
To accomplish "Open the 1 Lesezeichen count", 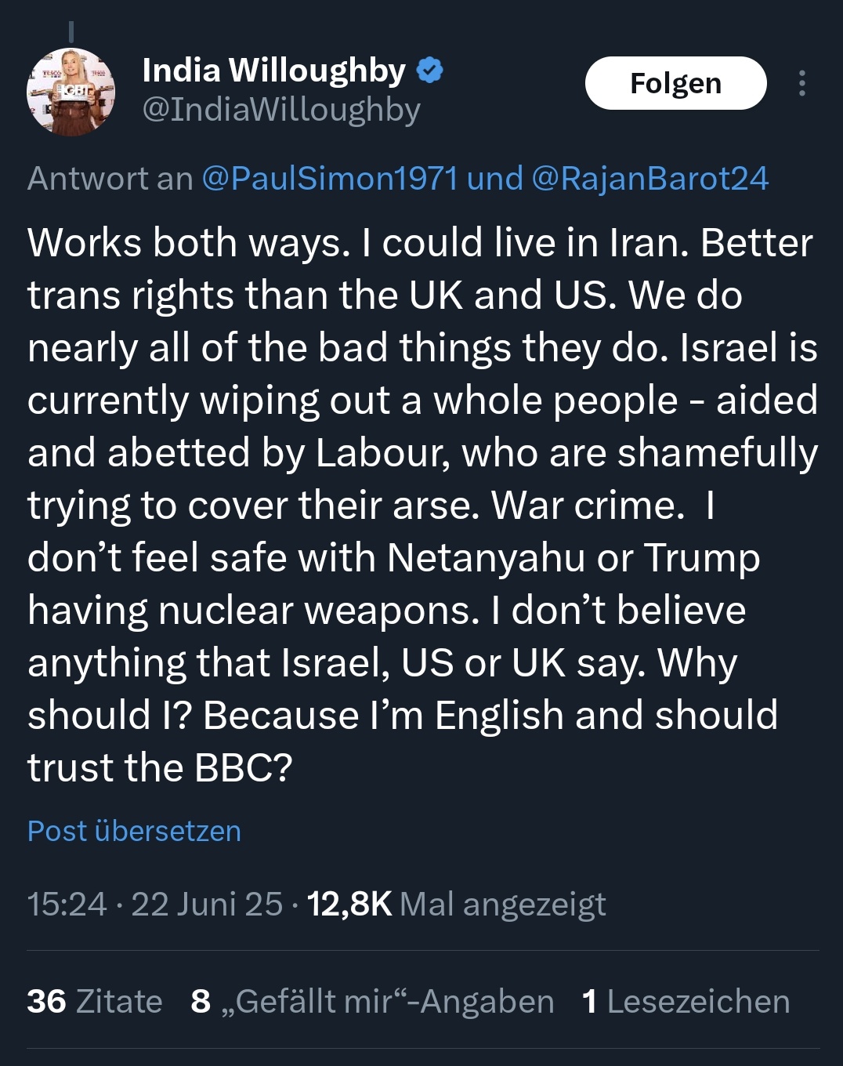I will [686, 1001].
